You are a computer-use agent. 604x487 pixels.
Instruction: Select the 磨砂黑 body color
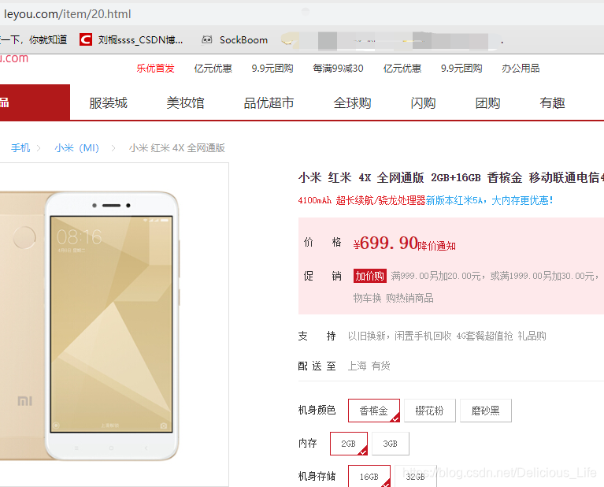[x=485, y=411]
